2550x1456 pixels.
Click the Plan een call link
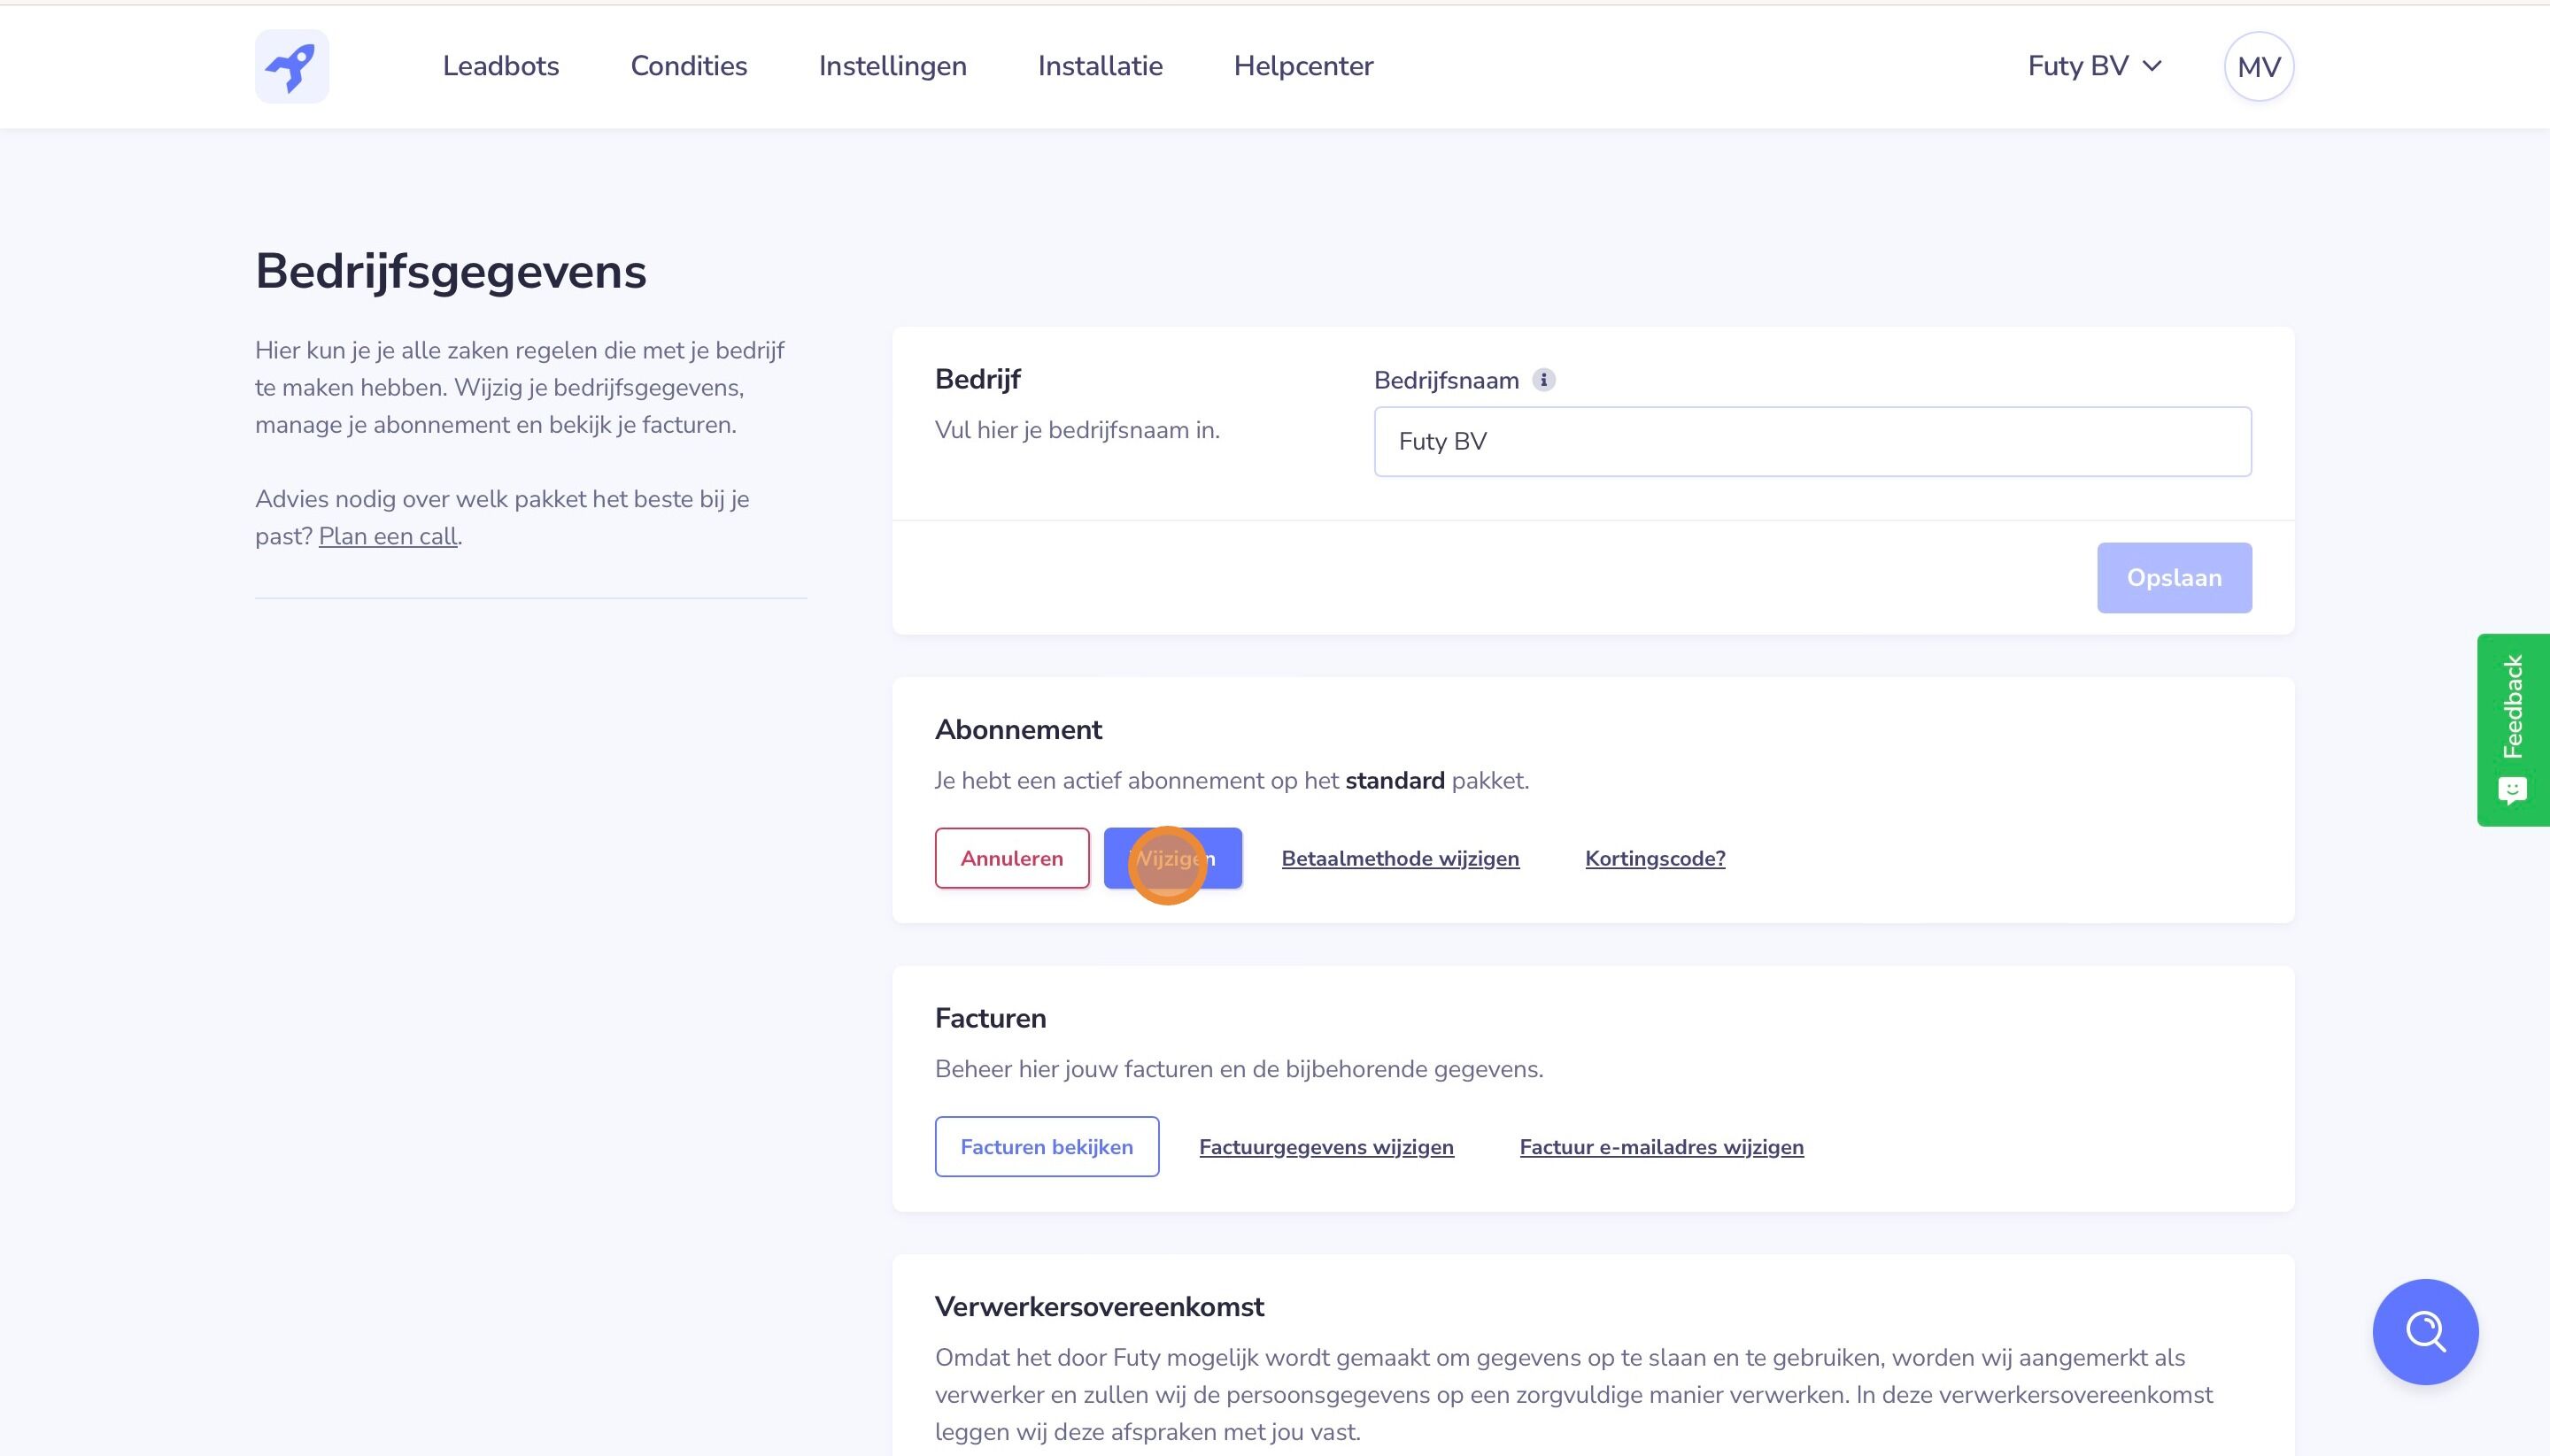[388, 536]
